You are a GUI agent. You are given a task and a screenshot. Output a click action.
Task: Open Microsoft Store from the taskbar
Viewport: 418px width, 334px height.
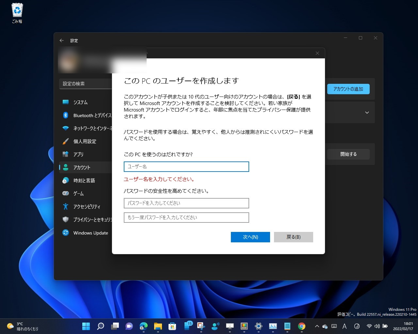point(172,326)
